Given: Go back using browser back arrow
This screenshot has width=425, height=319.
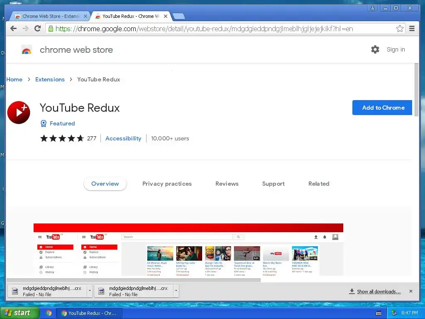Looking at the screenshot, I should pos(13,29).
